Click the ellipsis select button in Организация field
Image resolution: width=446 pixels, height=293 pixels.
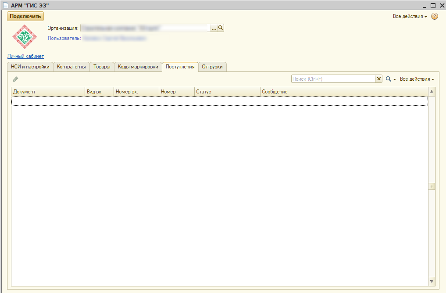214,28
